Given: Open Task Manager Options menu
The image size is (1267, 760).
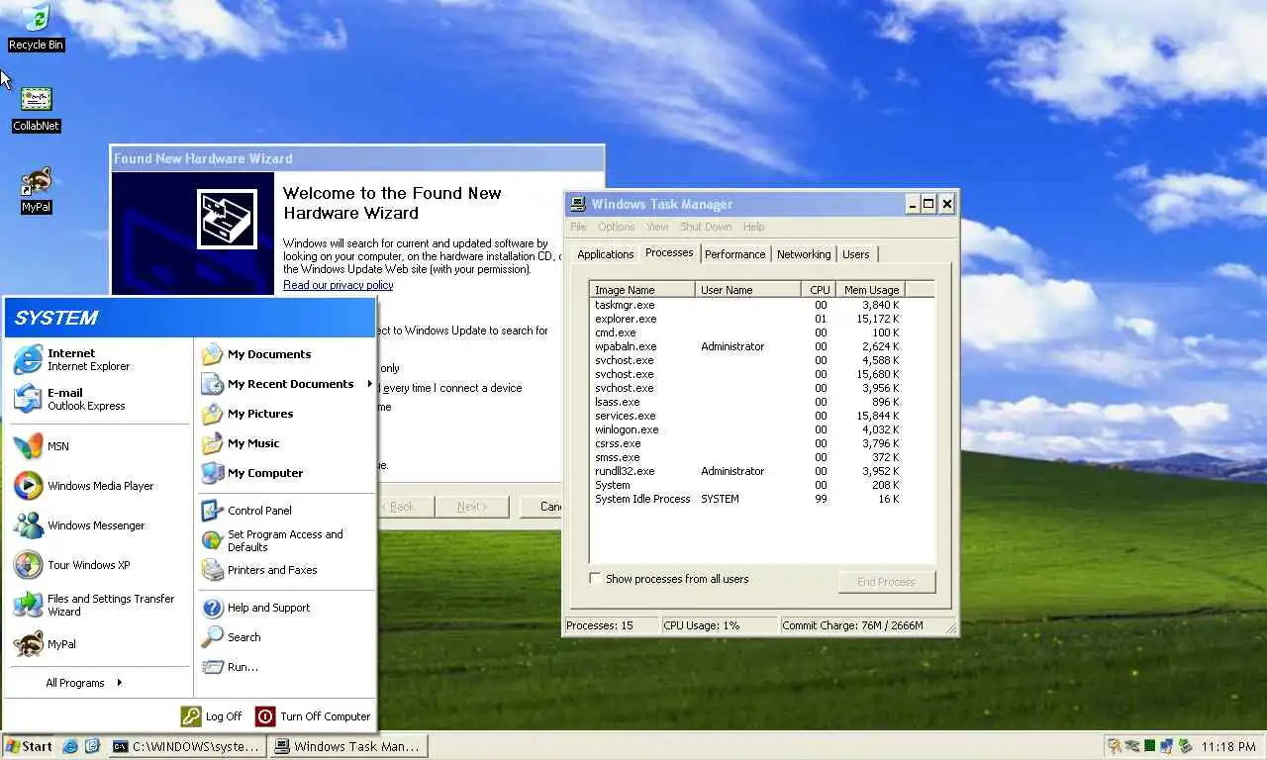Looking at the screenshot, I should tap(616, 227).
